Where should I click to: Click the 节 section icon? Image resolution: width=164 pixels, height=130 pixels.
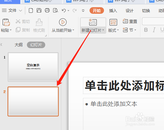coord(125,30)
